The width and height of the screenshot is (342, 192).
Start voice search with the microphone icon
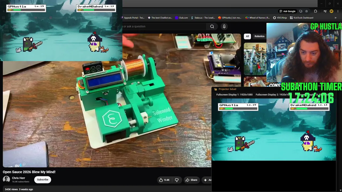tap(224, 26)
